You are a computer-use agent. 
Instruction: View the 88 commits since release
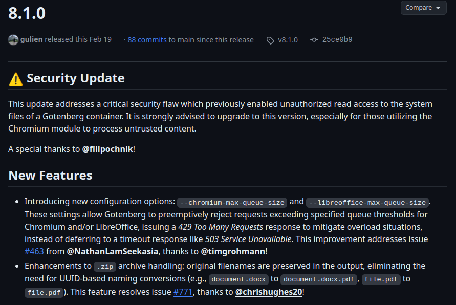(x=147, y=40)
